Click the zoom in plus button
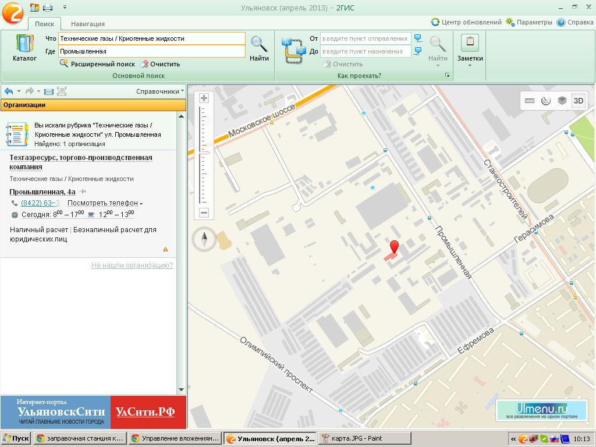The image size is (596, 447). (x=204, y=98)
